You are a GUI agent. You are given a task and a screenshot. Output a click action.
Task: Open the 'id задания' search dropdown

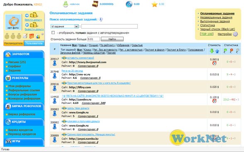tap(64, 26)
